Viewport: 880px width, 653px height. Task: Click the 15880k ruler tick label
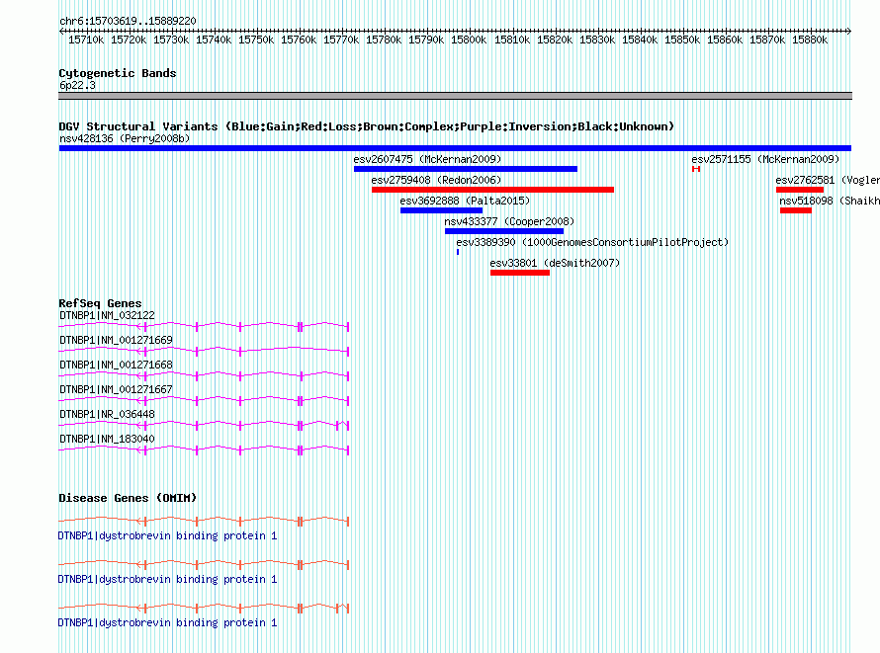coord(810,40)
